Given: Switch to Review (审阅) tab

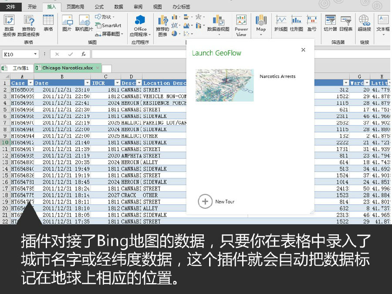Looking at the screenshot, I should coord(138,7).
